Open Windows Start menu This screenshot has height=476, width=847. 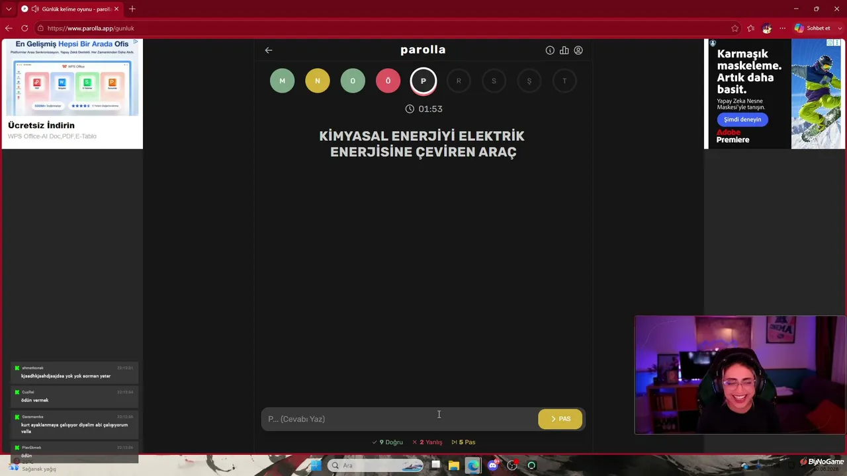point(316,465)
